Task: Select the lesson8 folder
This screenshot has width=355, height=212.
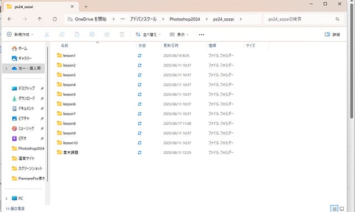Action: pyautogui.click(x=66, y=123)
